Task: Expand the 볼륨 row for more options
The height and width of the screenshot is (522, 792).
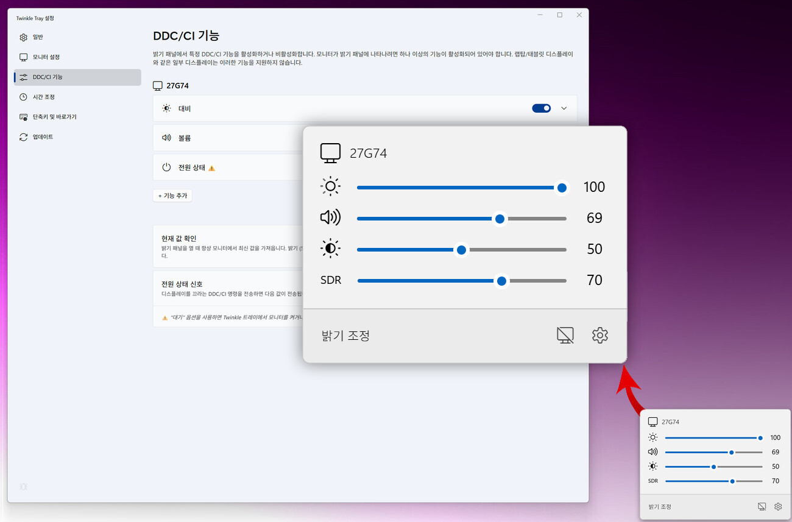Action: click(564, 138)
